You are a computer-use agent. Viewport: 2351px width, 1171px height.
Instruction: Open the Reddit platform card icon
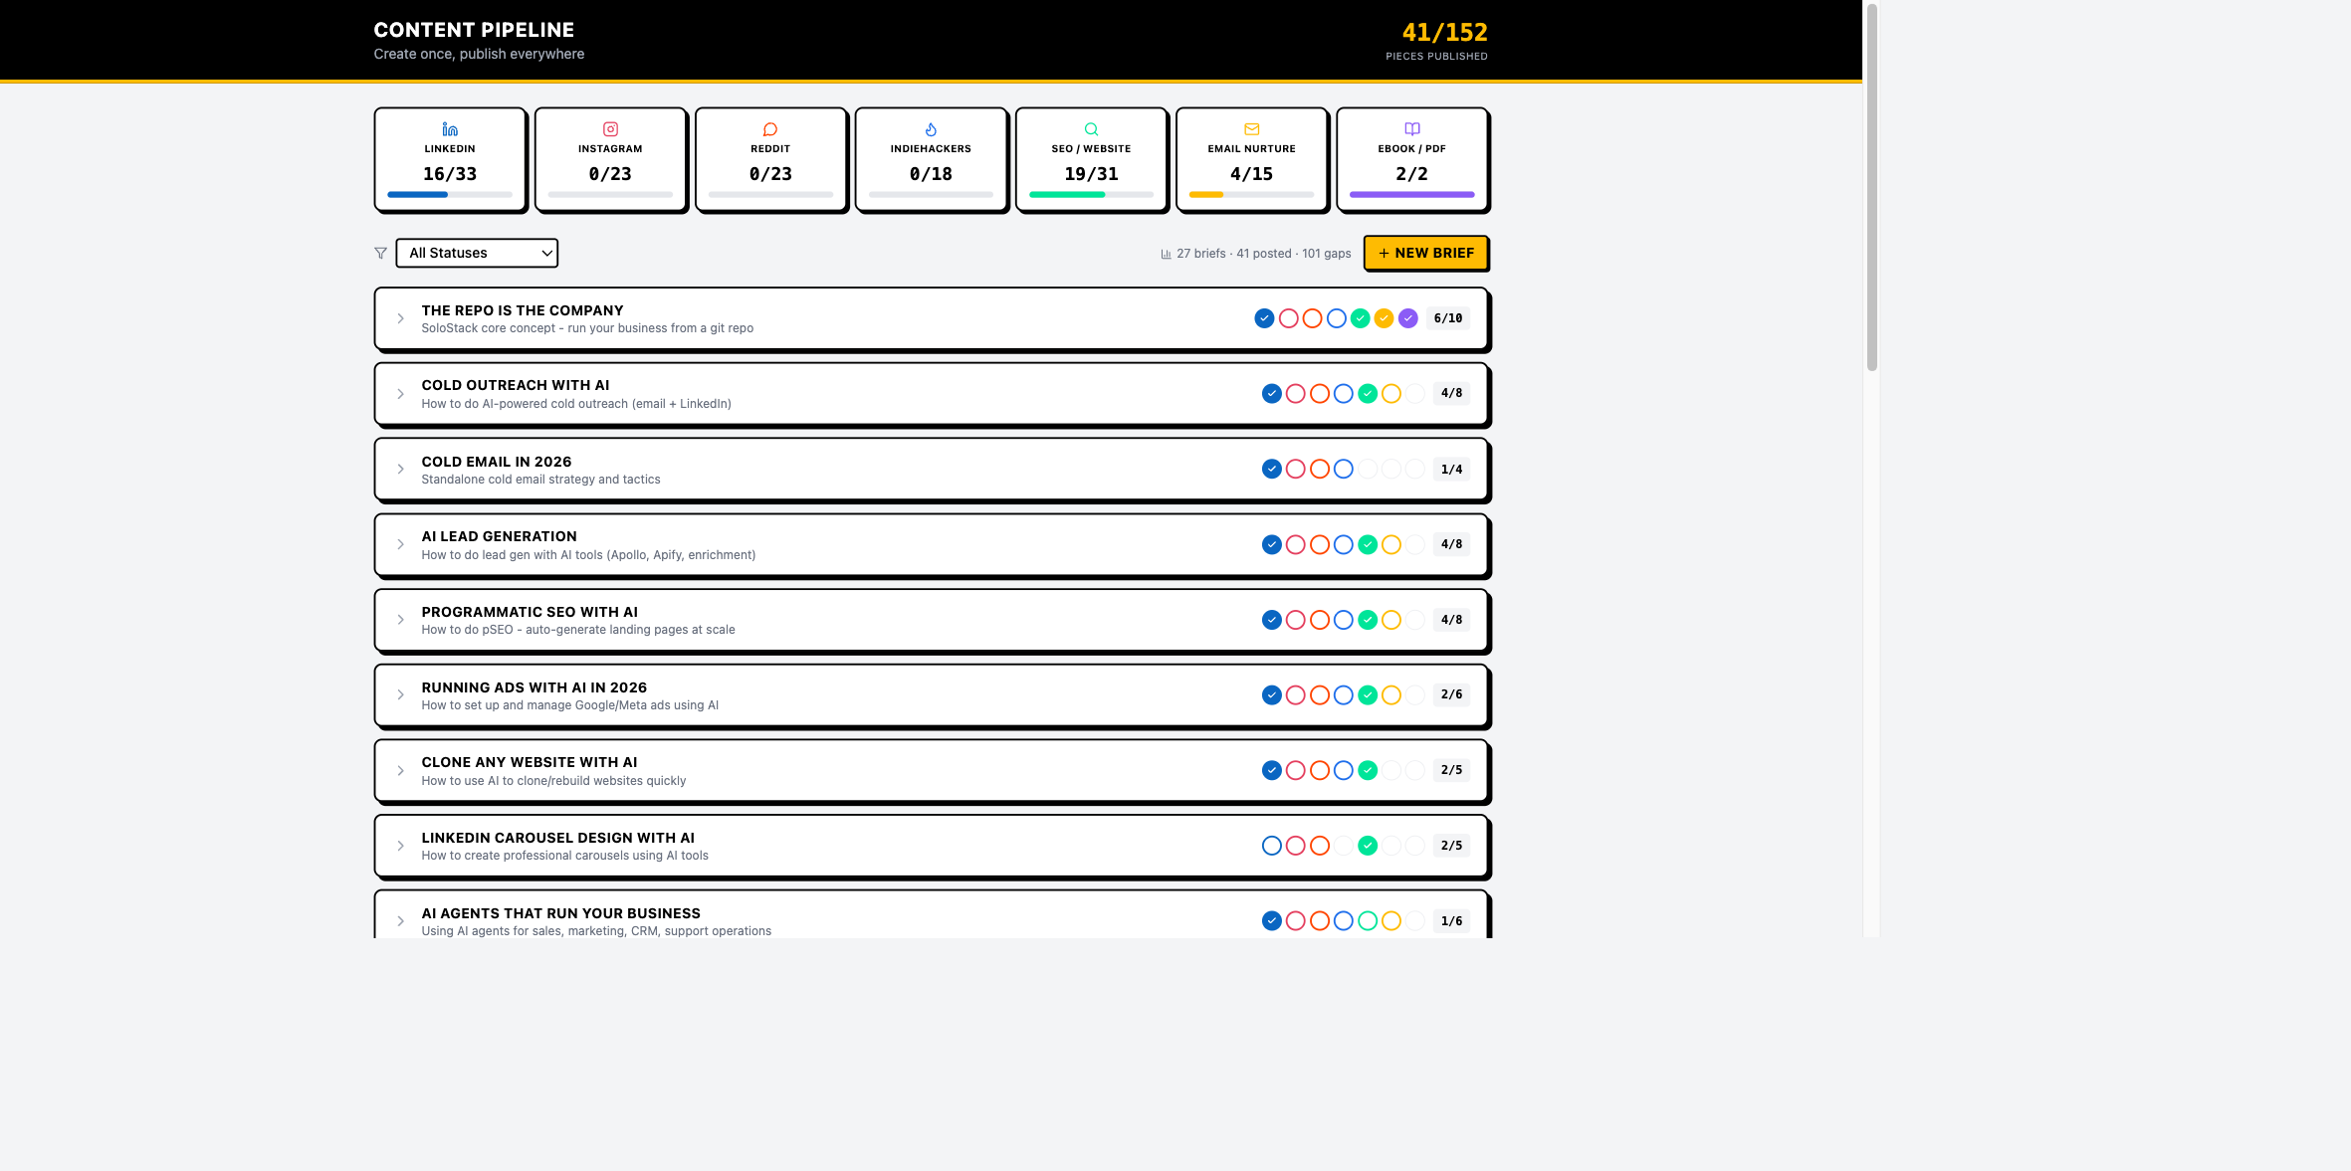(769, 128)
